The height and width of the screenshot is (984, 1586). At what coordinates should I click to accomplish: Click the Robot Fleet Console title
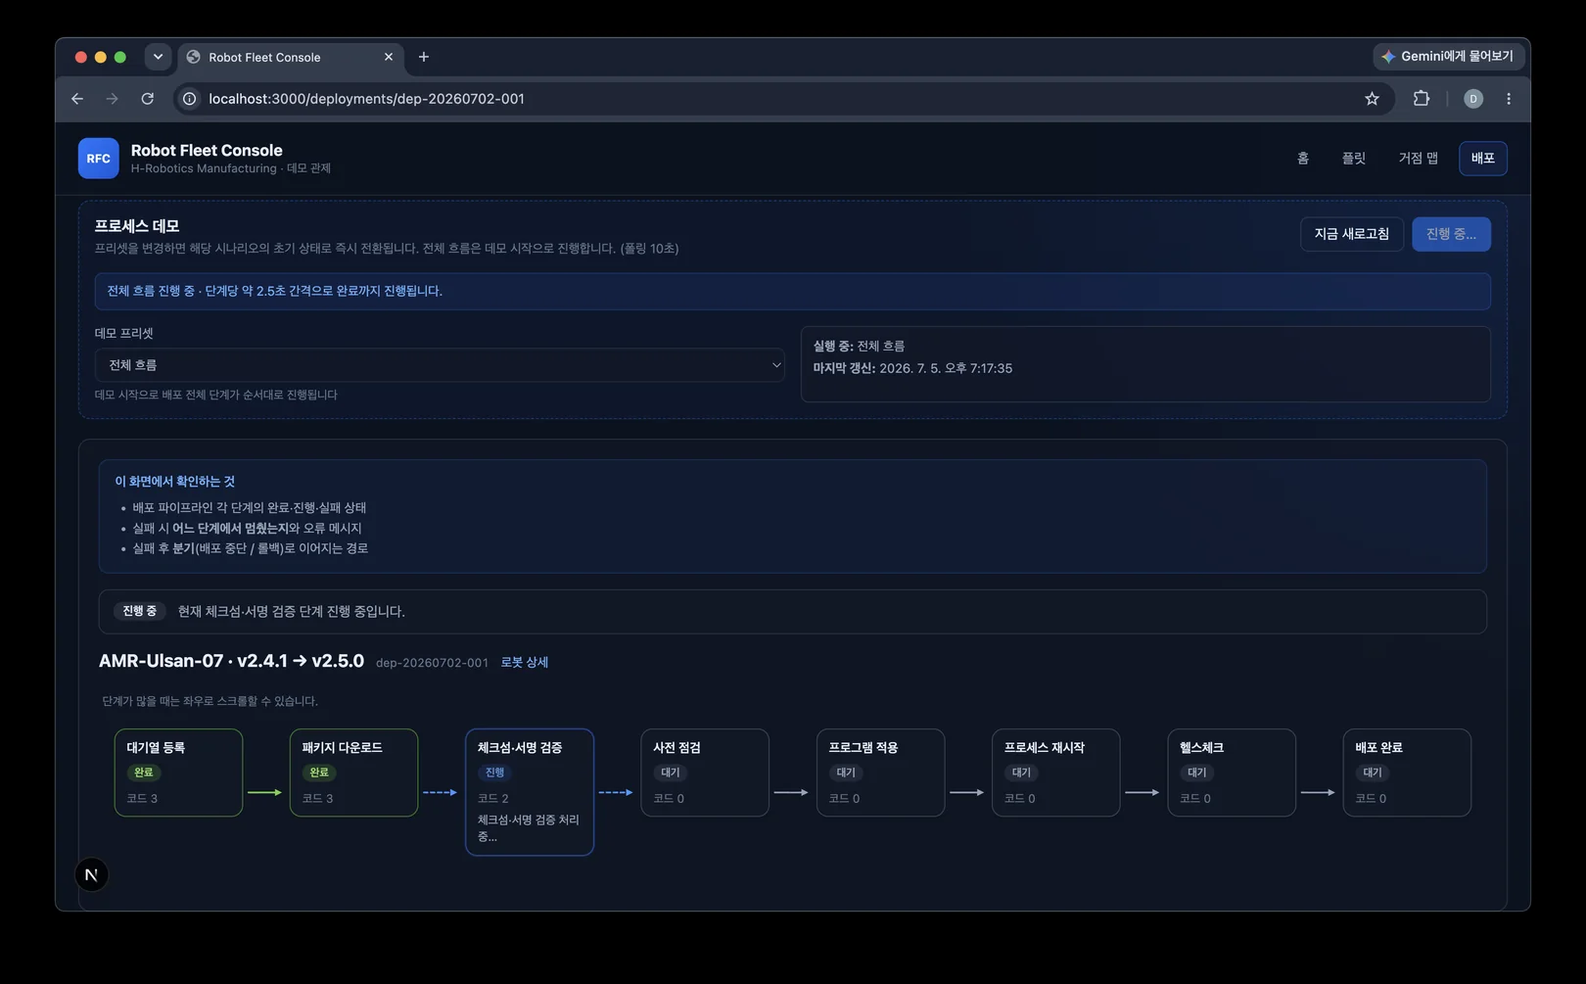(x=207, y=150)
